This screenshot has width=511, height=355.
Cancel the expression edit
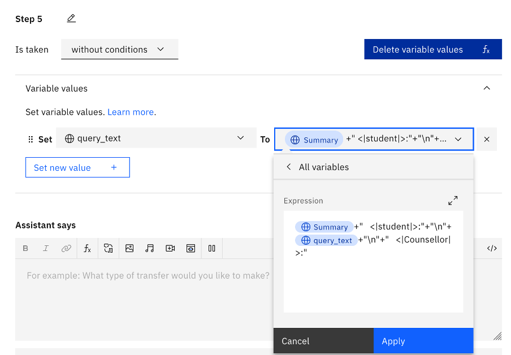pos(323,341)
